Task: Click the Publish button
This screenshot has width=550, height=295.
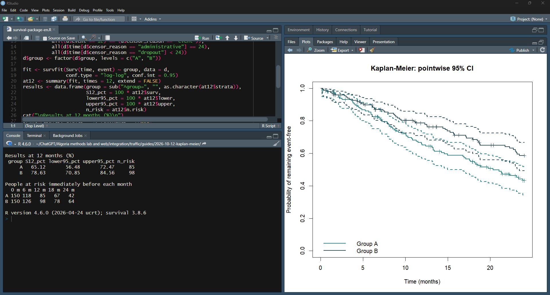Action: click(519, 50)
